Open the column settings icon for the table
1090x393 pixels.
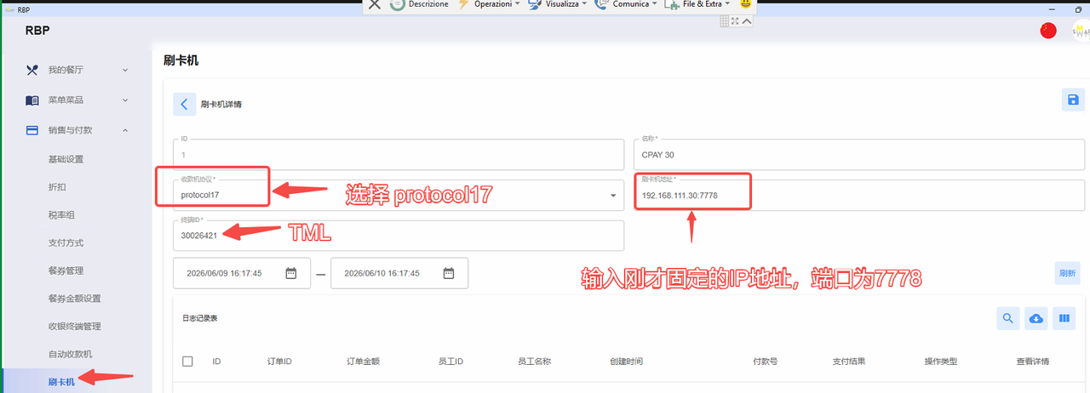coord(1064,318)
